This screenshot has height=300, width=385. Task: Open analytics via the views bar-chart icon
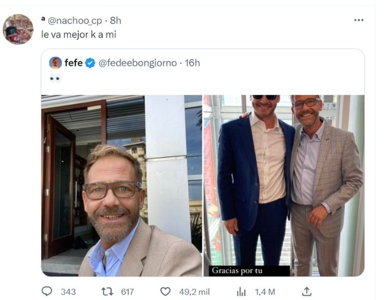(x=241, y=292)
